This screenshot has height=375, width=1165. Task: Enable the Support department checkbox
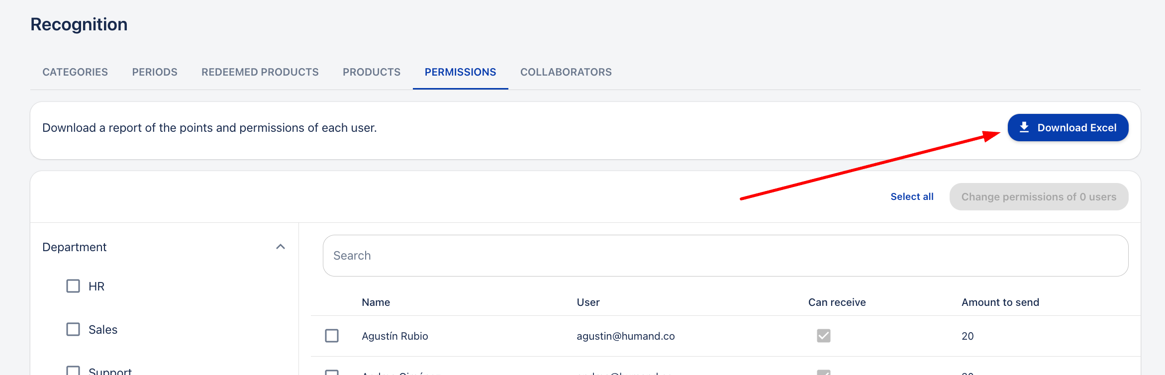[73, 371]
